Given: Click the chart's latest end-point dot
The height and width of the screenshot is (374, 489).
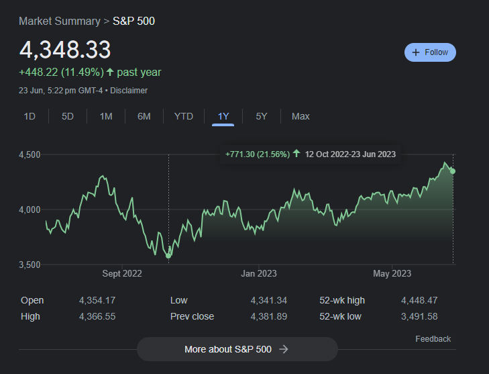Looking at the screenshot, I should point(453,171).
